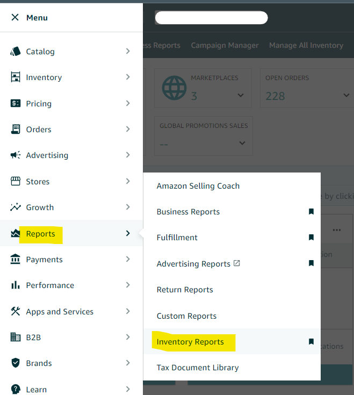354x395 pixels.
Task: Expand the B2B submenu chevron
Action: click(128, 337)
